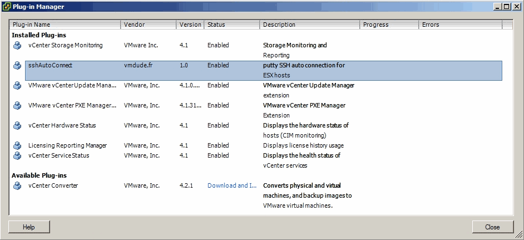This screenshot has height=240, width=524.
Task: Click the vCenter Hardware Status plug-in icon
Action: 17,125
